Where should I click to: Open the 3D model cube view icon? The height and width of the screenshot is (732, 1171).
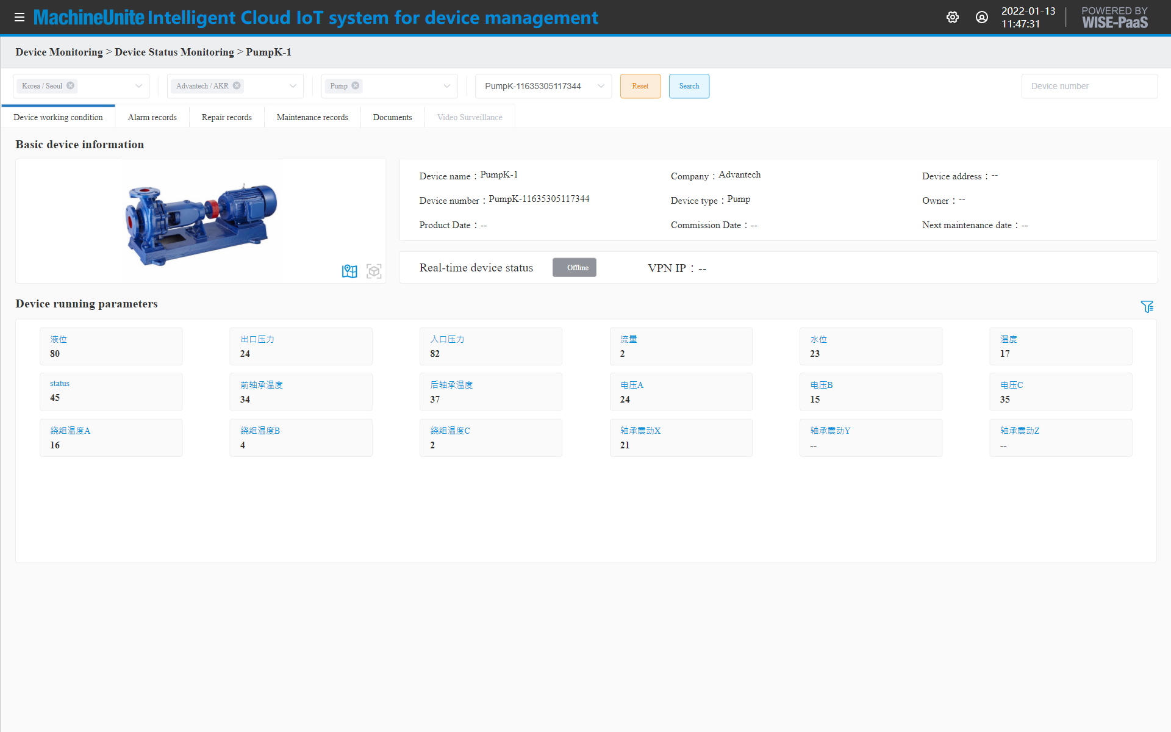tap(374, 271)
